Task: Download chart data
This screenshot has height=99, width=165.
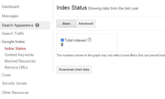Action: (x=74, y=69)
